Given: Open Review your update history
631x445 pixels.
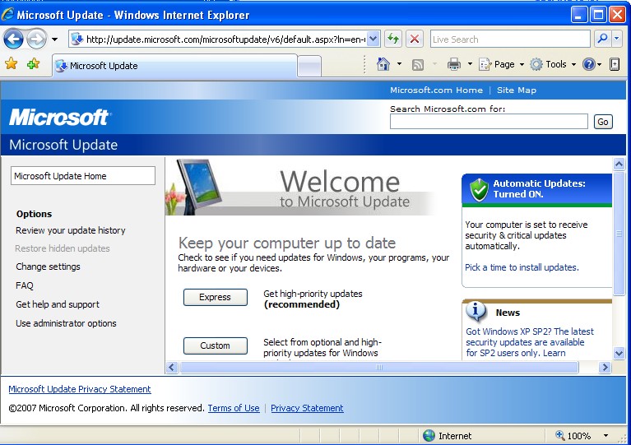Looking at the screenshot, I should click(71, 230).
